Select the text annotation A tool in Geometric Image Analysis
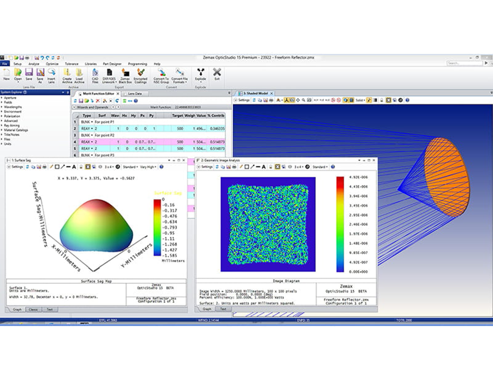493x369 pixels. 264,167
